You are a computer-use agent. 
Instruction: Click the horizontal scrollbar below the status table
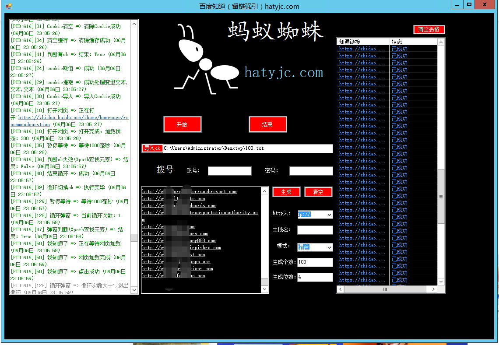pyautogui.click(x=385, y=289)
